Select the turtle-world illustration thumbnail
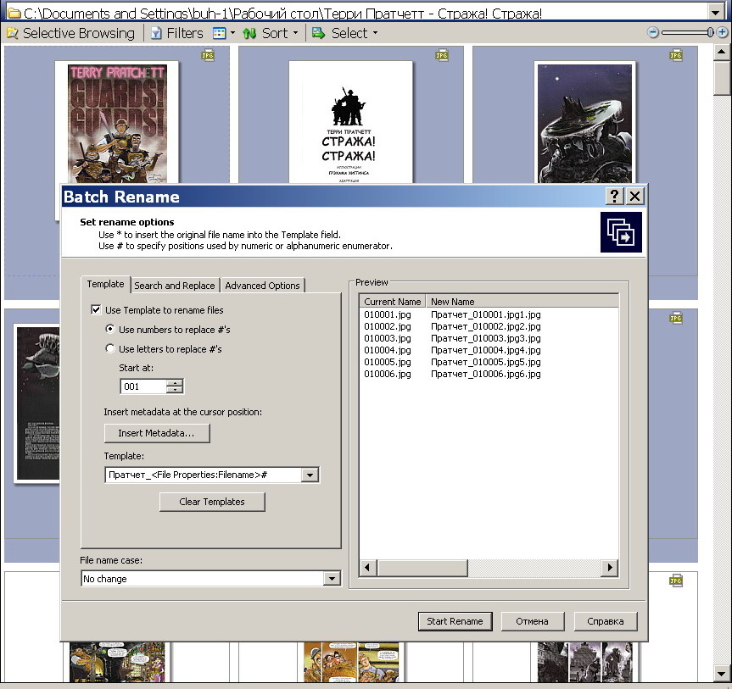 584,122
